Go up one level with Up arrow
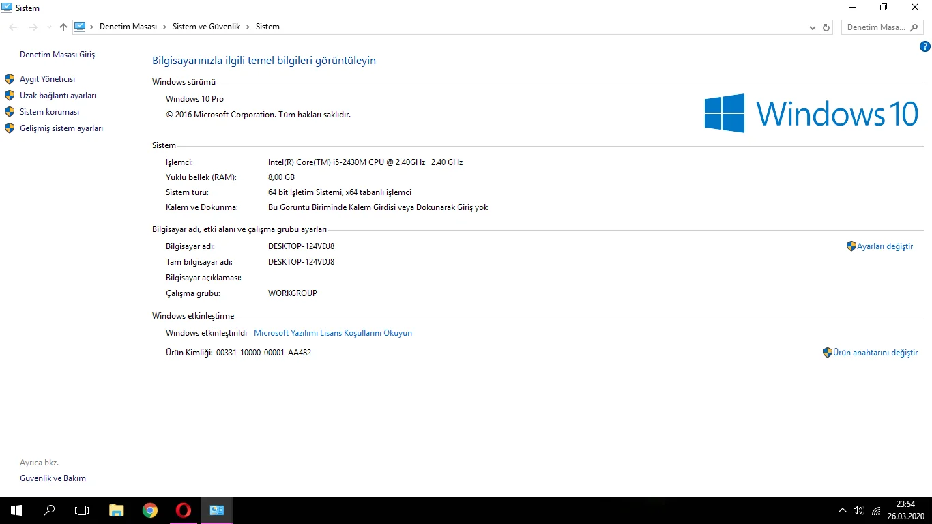The width and height of the screenshot is (932, 524). pos(63,27)
